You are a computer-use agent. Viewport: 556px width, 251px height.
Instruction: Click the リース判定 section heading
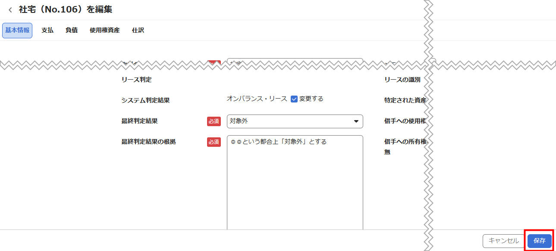tap(137, 80)
